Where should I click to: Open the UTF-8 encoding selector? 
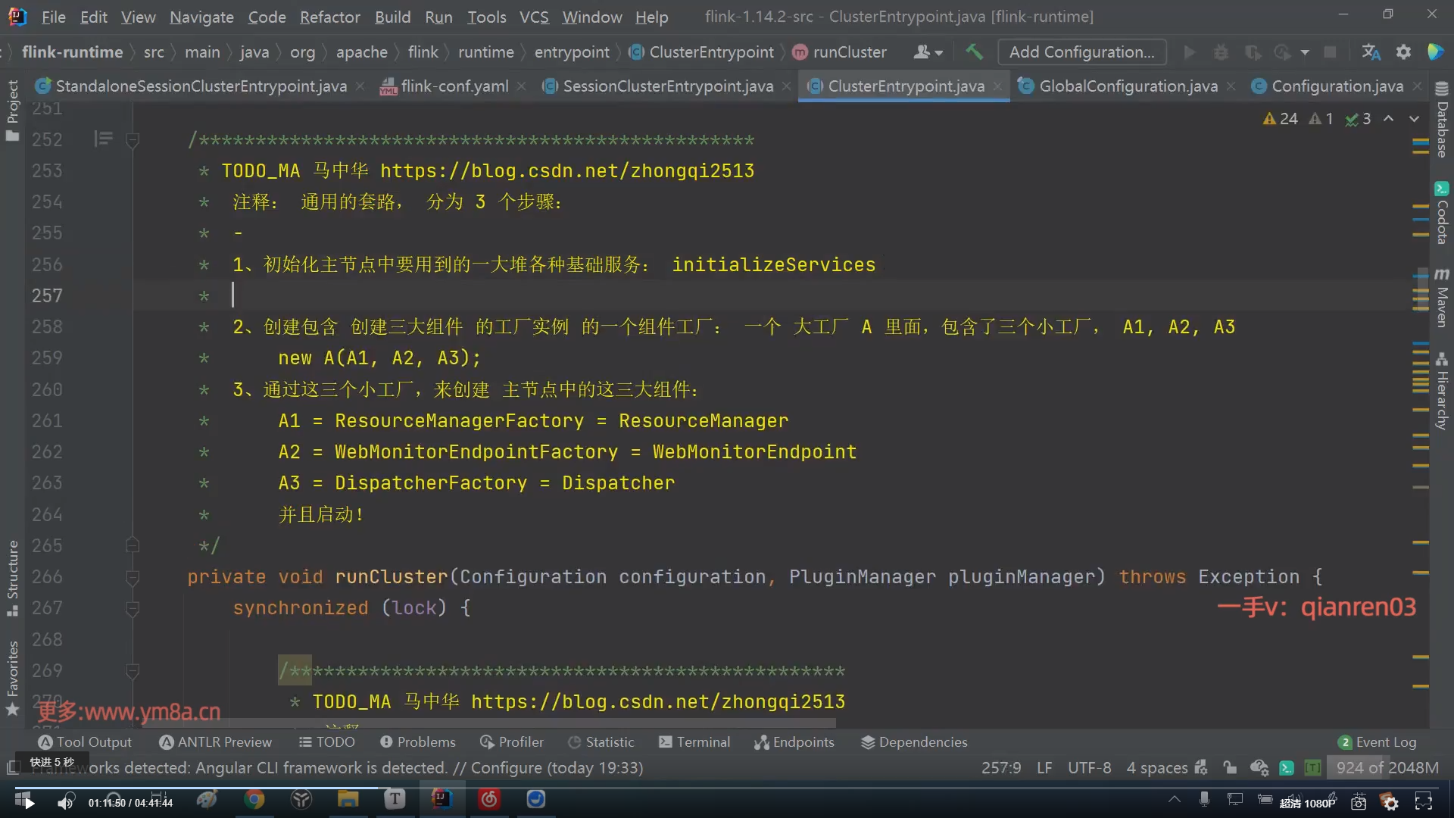coord(1089,767)
